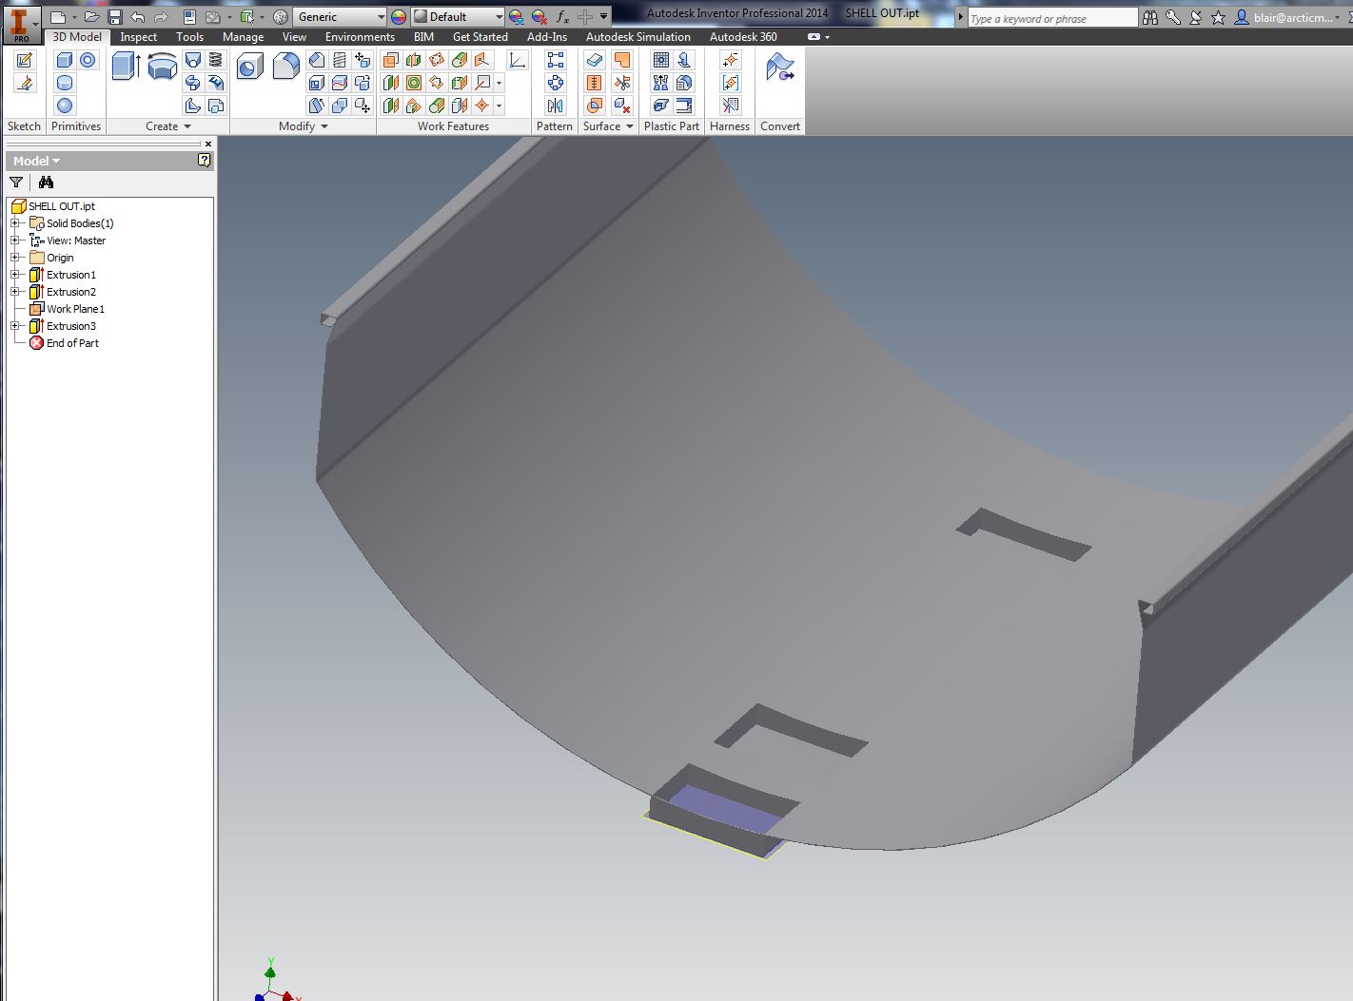This screenshot has height=1001, width=1353.
Task: Create a Torus primitive
Action: (x=88, y=60)
